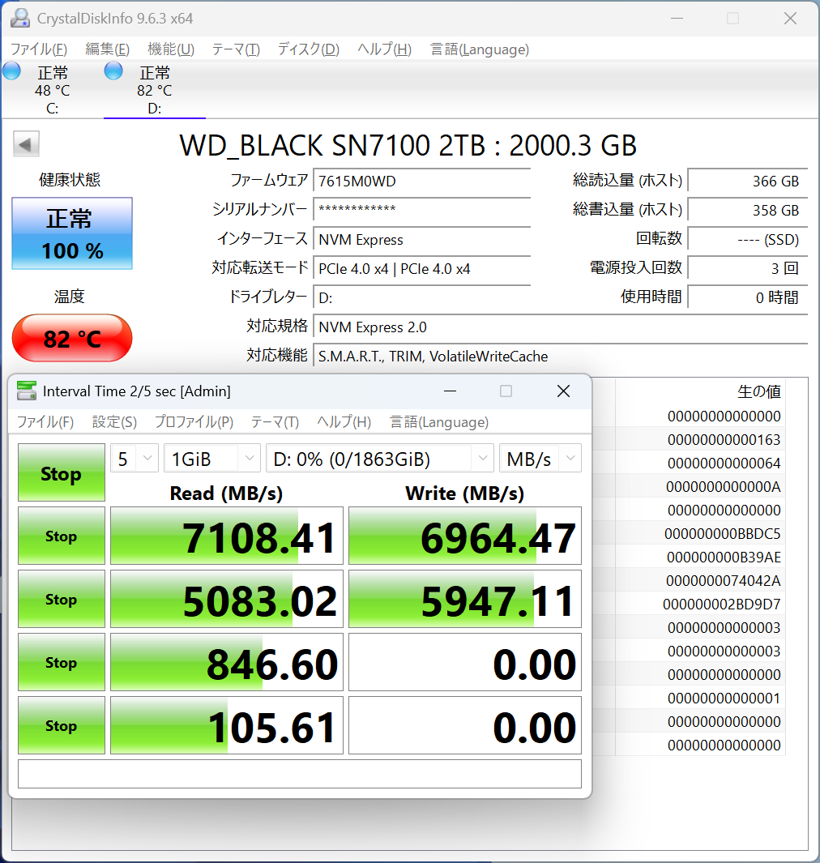This screenshot has width=820, height=863.
Task: Click the CrystalDiskInfo app icon in title bar
Action: click(x=19, y=18)
